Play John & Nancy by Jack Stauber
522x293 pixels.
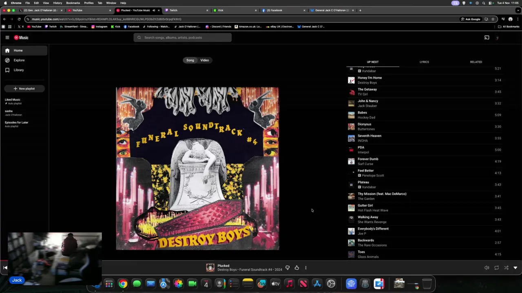point(424,103)
